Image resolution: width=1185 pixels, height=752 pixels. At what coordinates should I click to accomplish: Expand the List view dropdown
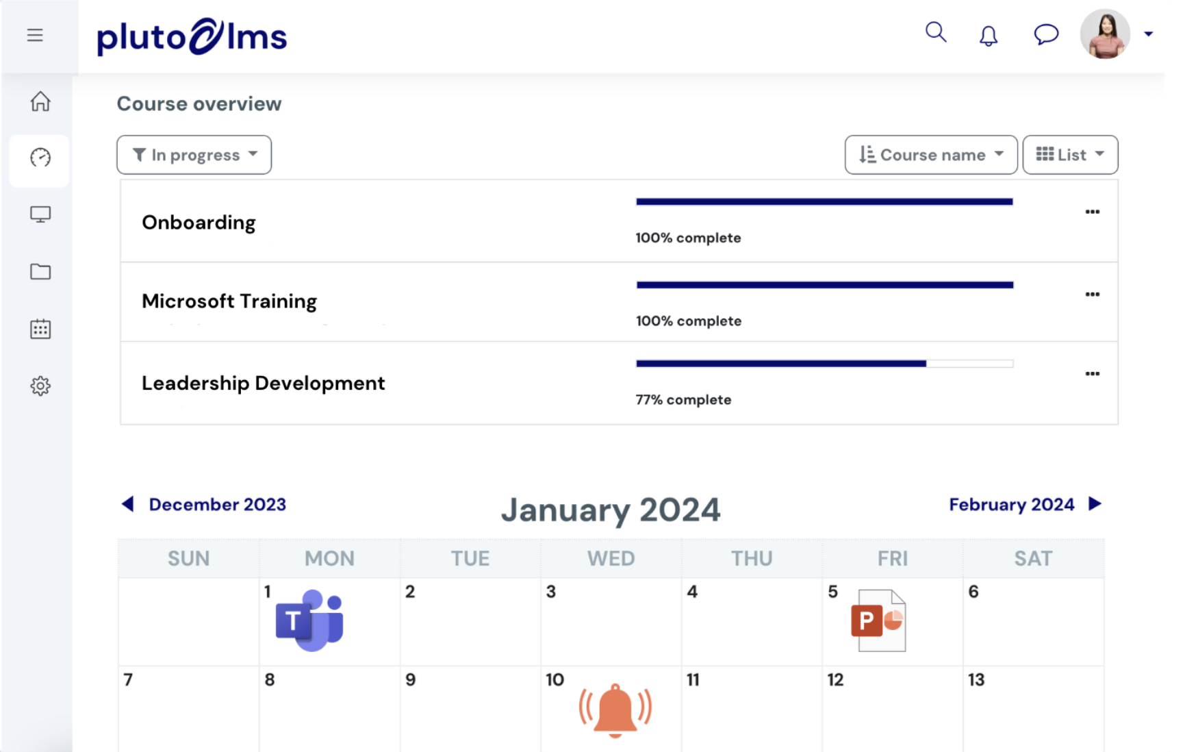click(1069, 155)
